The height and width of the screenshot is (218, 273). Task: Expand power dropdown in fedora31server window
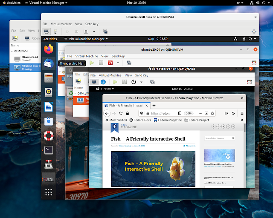point(141,82)
